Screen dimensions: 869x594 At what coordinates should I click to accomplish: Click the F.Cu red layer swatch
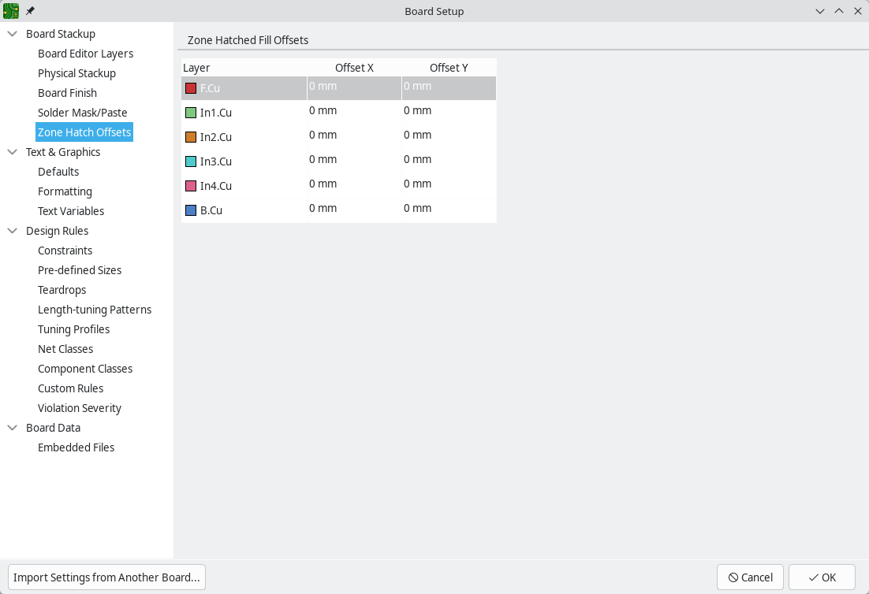[x=191, y=88]
